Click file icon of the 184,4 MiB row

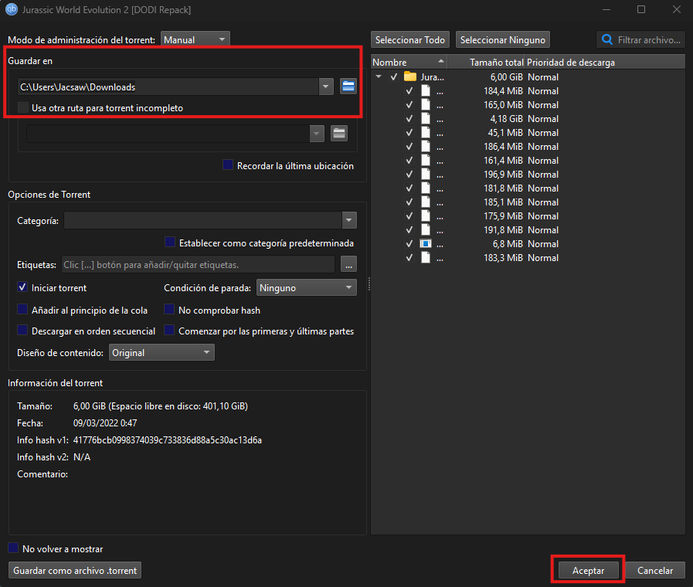425,91
